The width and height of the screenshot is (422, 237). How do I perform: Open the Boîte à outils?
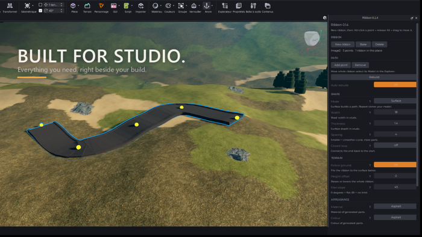(253, 7)
